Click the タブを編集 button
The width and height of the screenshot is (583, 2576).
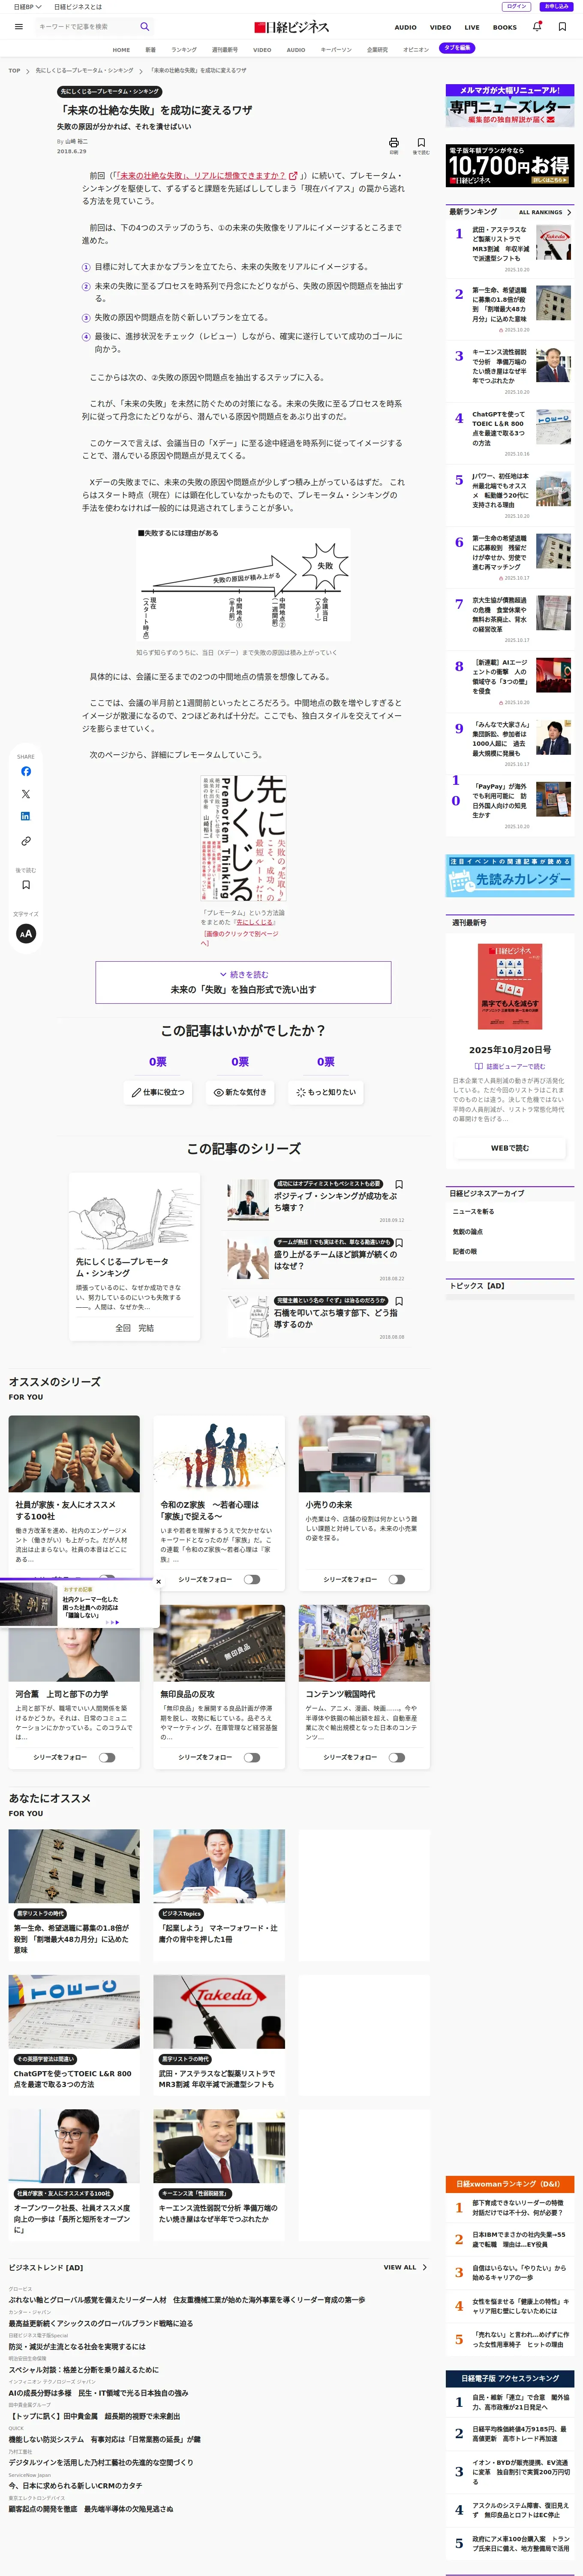pos(457,48)
